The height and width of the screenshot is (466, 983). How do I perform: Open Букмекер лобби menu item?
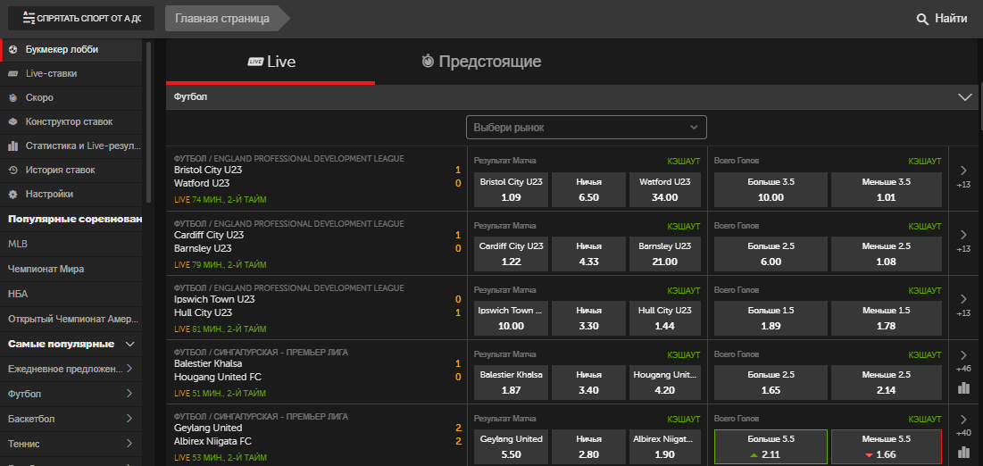tap(71, 50)
